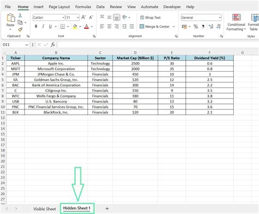Center text horizontally
The height and width of the screenshot is (214, 259).
tap(109, 26)
